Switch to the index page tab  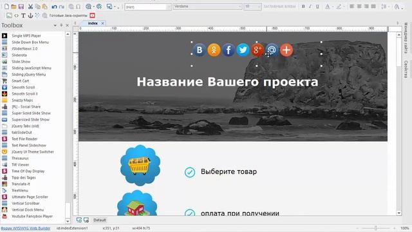(x=93, y=23)
